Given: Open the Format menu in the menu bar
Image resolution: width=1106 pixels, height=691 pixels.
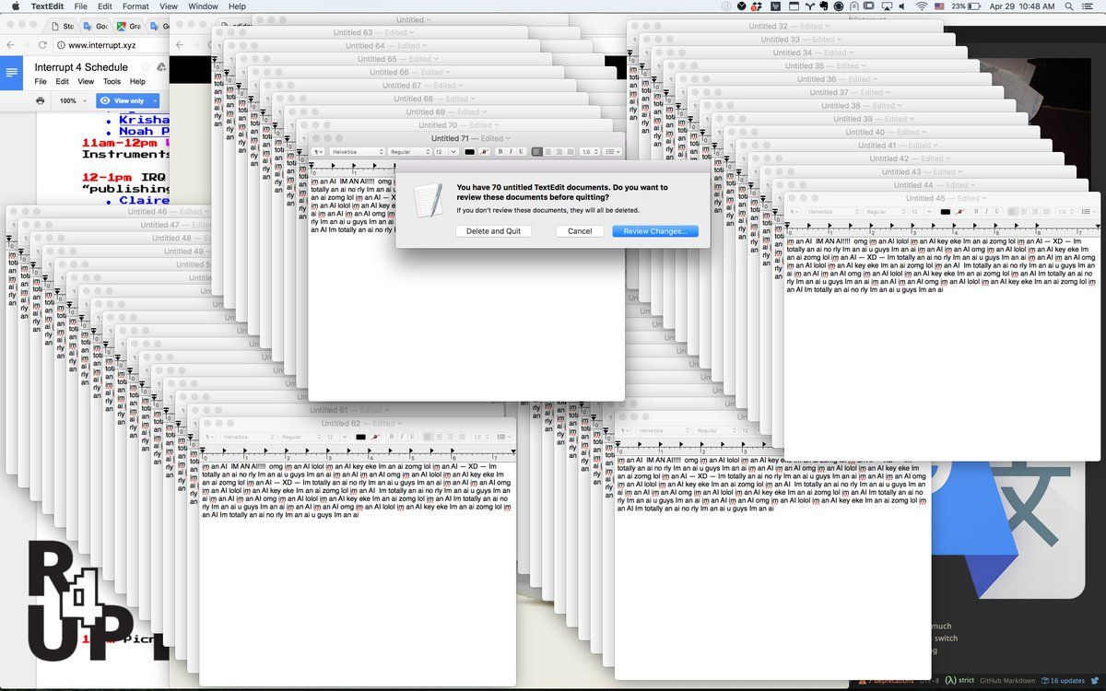Looking at the screenshot, I should point(135,6).
